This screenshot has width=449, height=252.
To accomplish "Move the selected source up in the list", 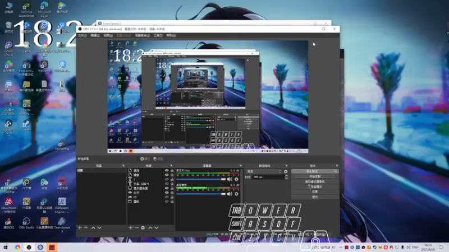I will coord(150,228).
